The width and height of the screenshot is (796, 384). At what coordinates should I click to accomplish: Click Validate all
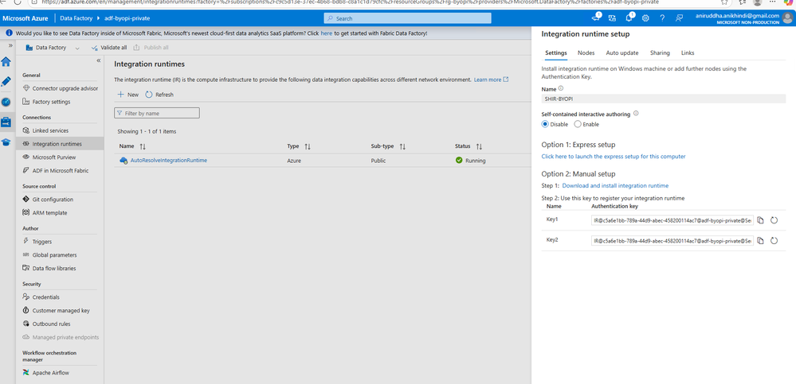(x=108, y=48)
